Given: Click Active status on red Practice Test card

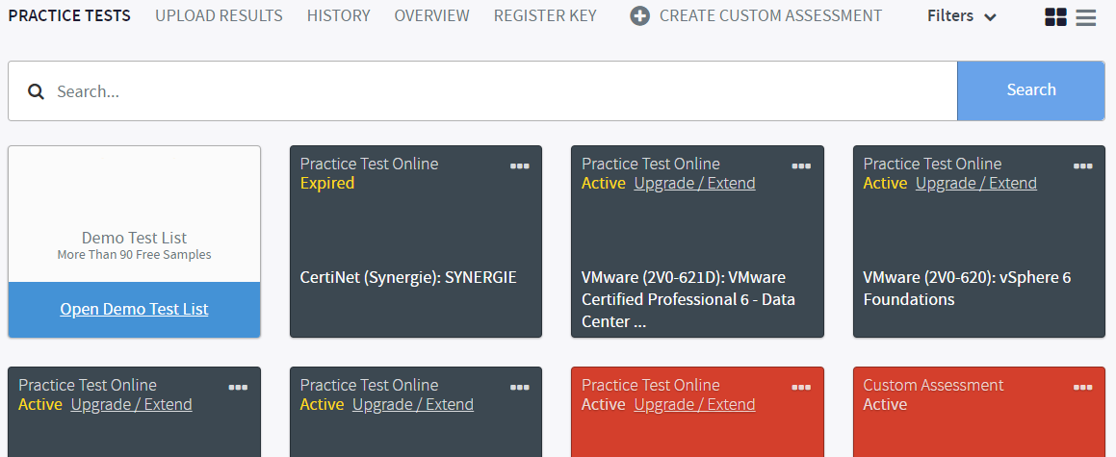Looking at the screenshot, I should [604, 404].
